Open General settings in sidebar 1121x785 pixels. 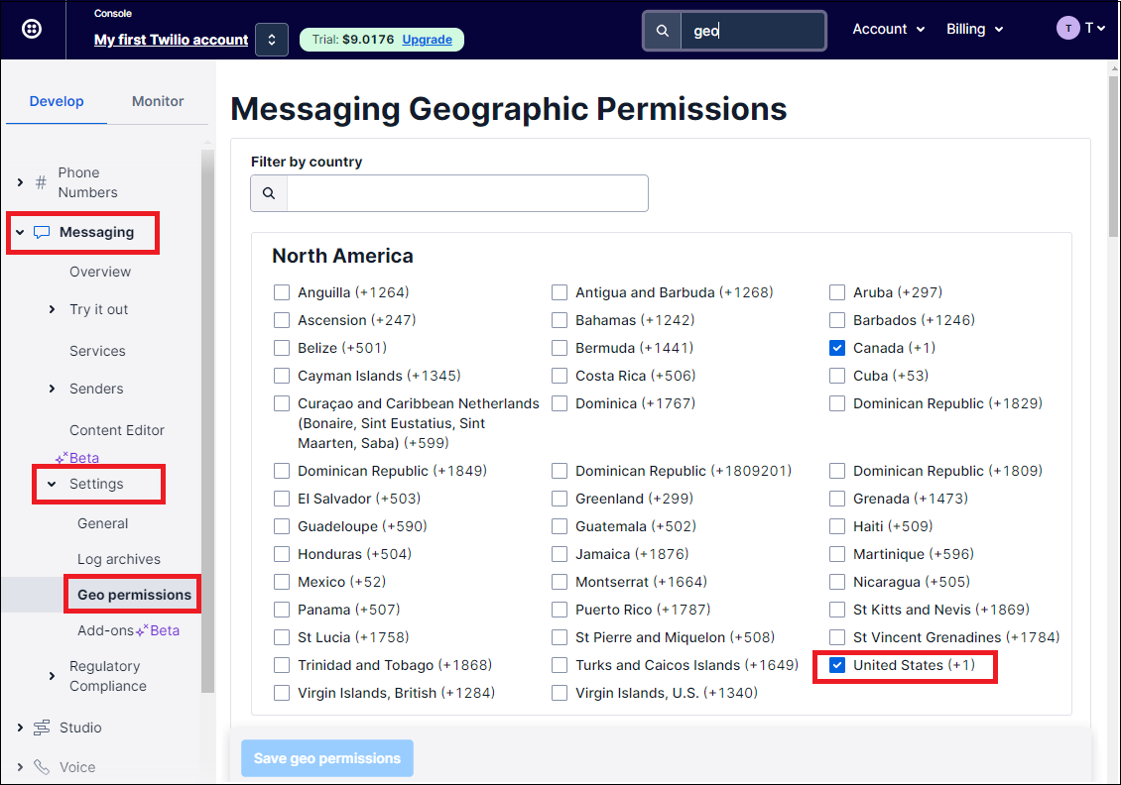point(103,523)
